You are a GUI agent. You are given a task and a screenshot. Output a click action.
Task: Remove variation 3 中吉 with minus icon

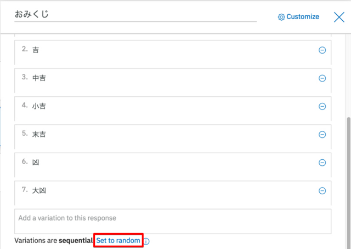[x=322, y=78]
